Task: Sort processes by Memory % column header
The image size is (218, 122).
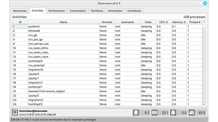Action: pyautogui.click(x=179, y=22)
